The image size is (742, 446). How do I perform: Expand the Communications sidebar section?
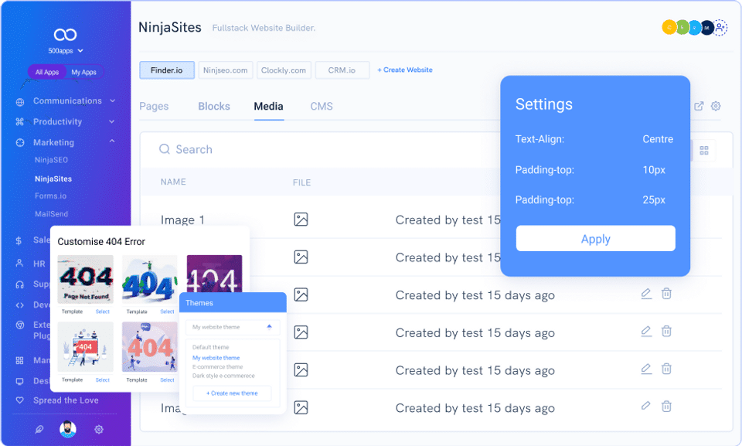tap(113, 100)
